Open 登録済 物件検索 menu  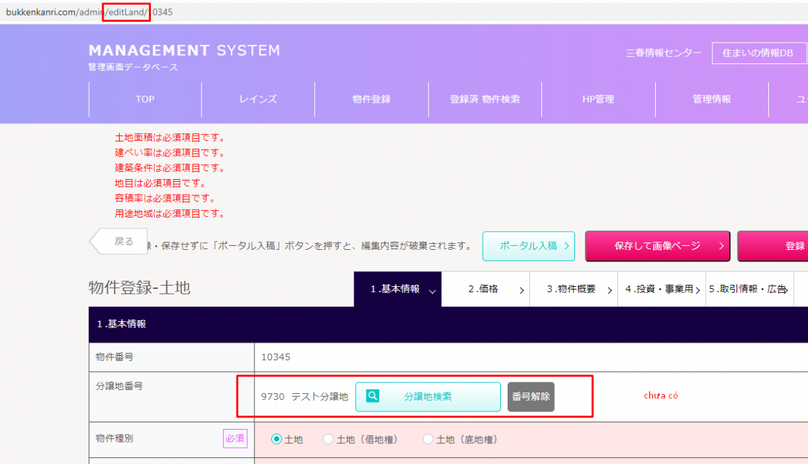click(x=485, y=99)
